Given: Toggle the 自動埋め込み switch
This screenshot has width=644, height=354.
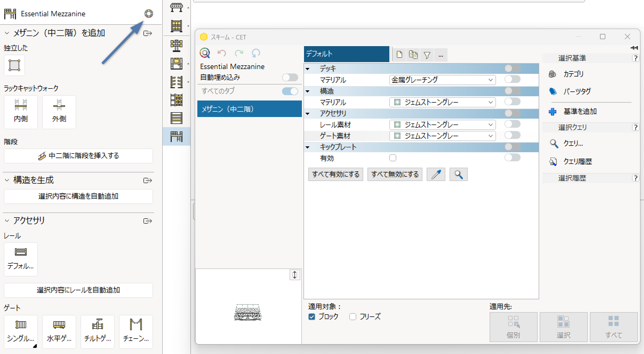Looking at the screenshot, I should pyautogui.click(x=290, y=78).
